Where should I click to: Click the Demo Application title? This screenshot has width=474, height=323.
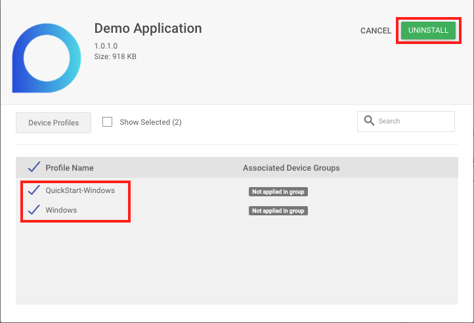point(148,28)
